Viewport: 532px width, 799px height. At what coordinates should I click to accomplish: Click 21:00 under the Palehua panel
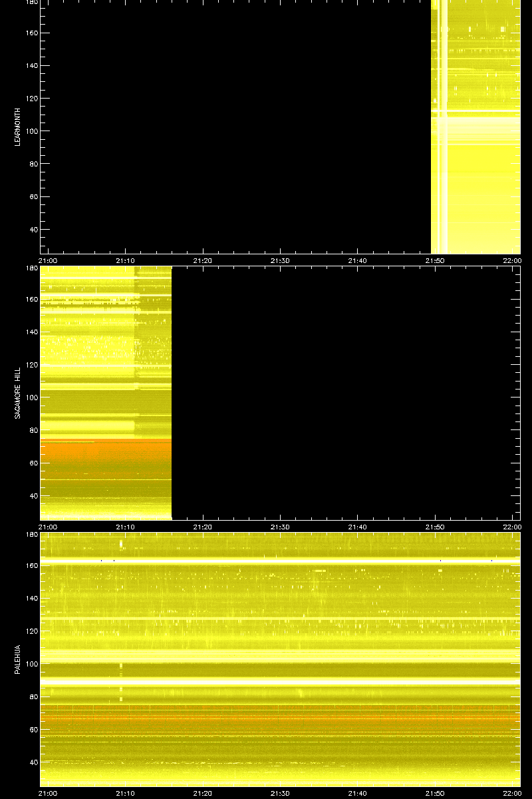[49, 794]
